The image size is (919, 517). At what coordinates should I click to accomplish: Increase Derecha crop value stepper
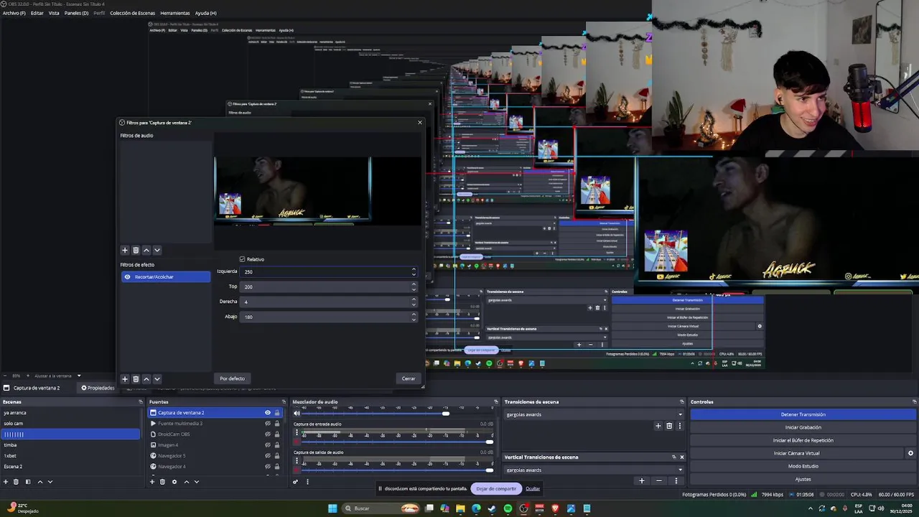click(x=414, y=299)
